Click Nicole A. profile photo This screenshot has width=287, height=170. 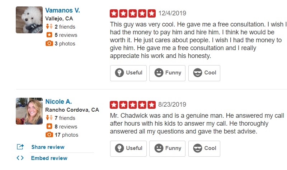click(x=29, y=111)
